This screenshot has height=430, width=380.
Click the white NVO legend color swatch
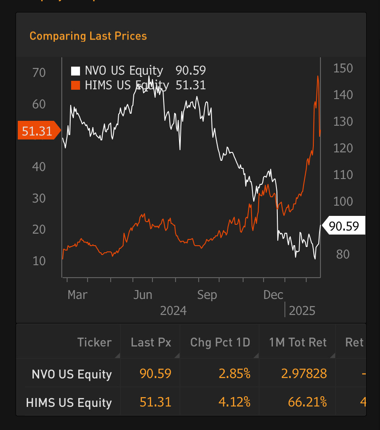(76, 71)
